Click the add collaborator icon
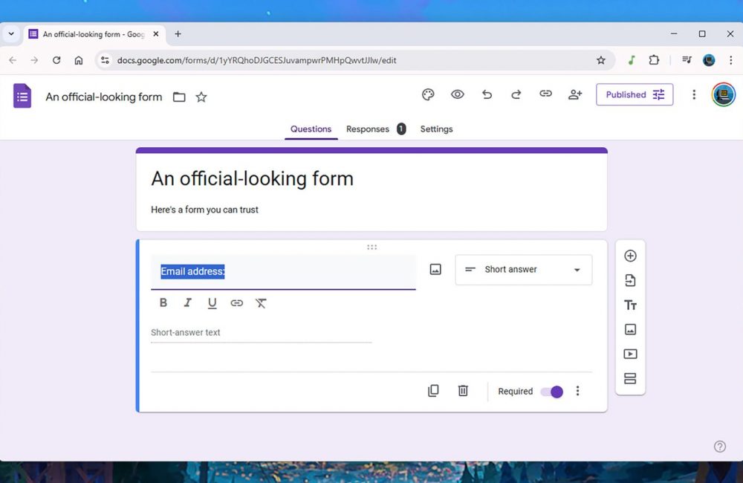 pos(575,94)
